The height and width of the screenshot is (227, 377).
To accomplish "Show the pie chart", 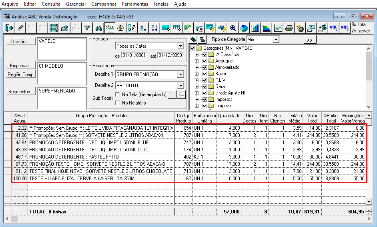I will click(244, 28).
